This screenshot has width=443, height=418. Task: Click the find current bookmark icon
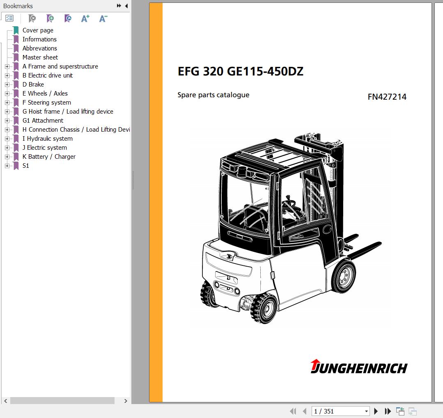click(68, 18)
